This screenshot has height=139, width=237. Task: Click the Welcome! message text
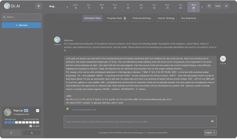pyautogui.click(x=69, y=40)
